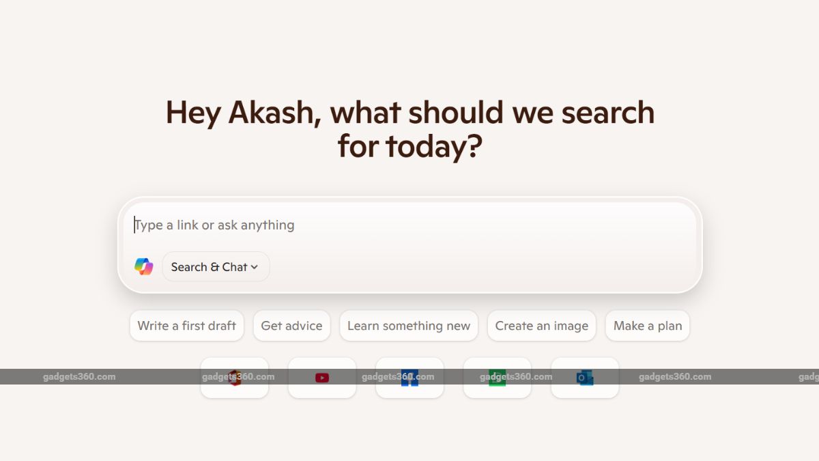Image resolution: width=819 pixels, height=461 pixels.
Task: Open the Microsoft 365 shortcut tile
Action: 235,378
